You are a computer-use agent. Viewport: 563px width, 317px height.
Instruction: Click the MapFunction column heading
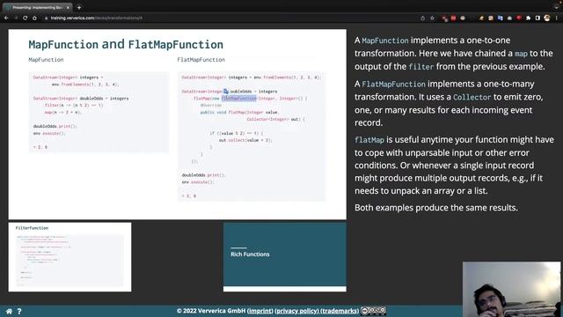click(x=46, y=60)
